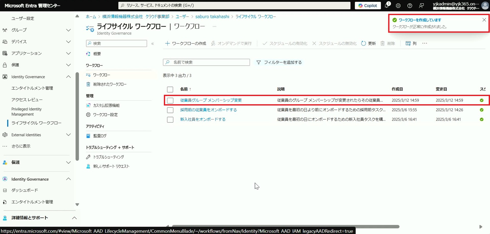
Task: Click さらに表示 in sidebar
Action: pyautogui.click(x=21, y=146)
